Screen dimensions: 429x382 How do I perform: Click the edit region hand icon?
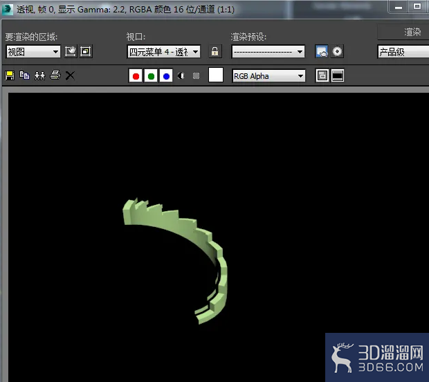tap(71, 51)
